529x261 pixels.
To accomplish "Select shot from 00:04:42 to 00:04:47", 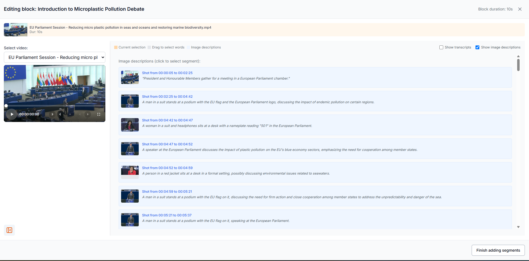I will tap(167, 120).
